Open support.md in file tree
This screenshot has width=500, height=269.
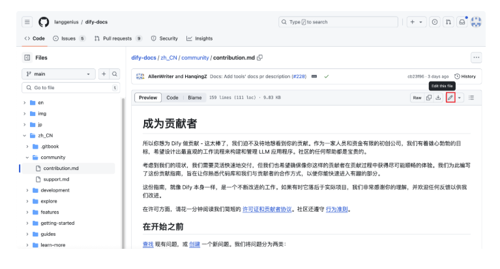(x=56, y=179)
